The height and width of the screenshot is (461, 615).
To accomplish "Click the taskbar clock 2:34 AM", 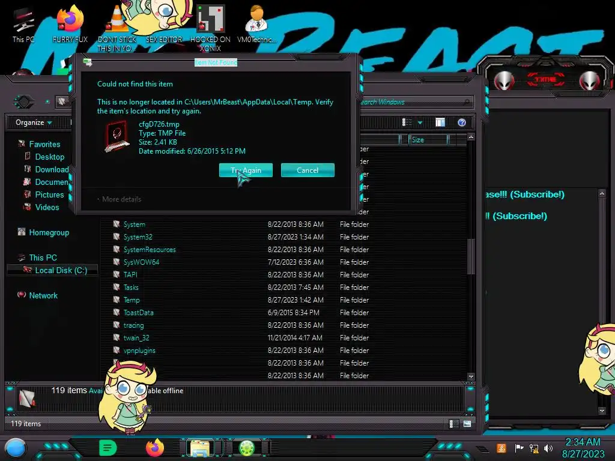I will point(583,442).
